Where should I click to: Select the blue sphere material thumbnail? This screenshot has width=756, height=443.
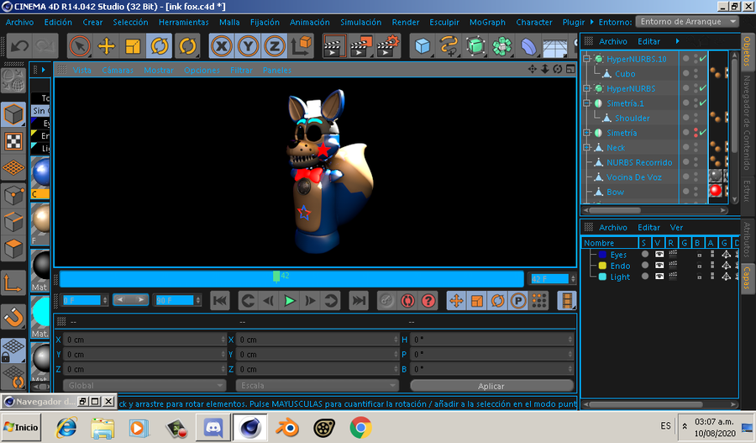[41, 171]
